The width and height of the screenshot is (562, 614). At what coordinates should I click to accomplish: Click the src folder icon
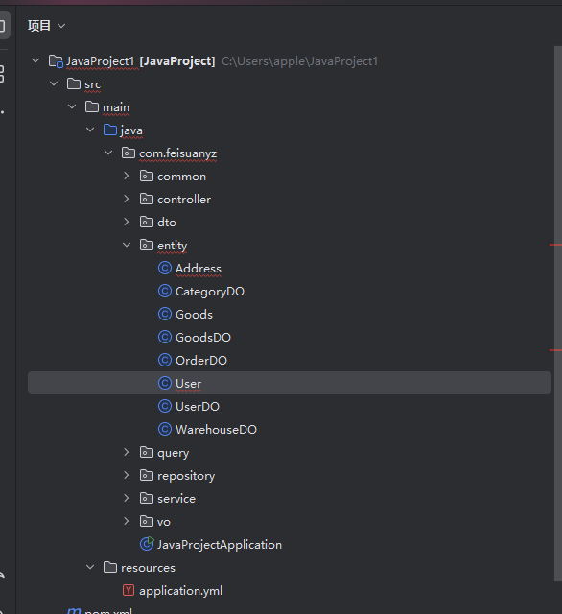(74, 83)
